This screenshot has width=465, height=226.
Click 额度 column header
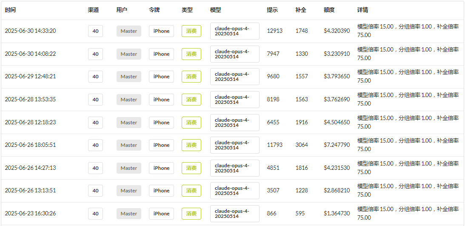pyautogui.click(x=329, y=10)
